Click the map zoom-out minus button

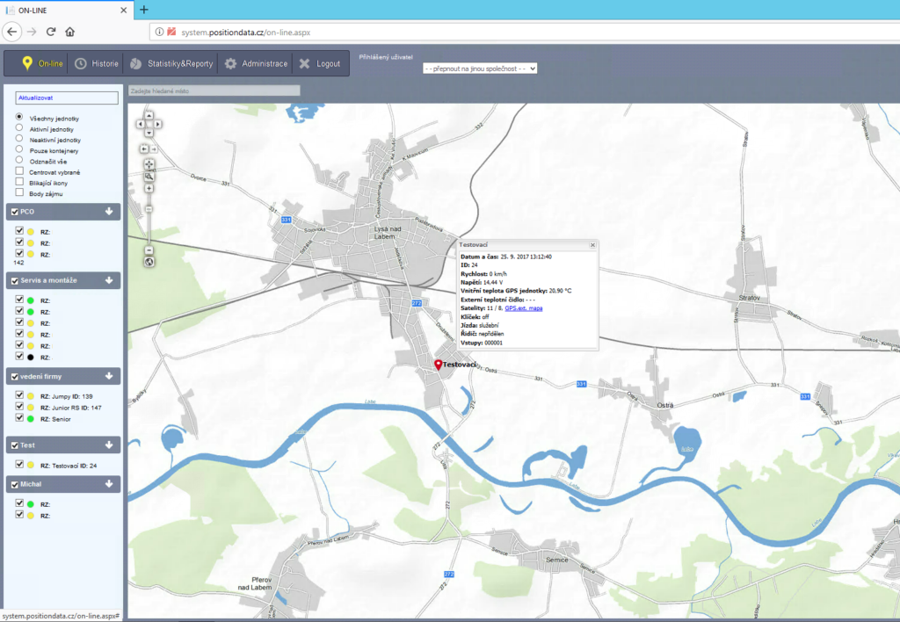tap(149, 250)
